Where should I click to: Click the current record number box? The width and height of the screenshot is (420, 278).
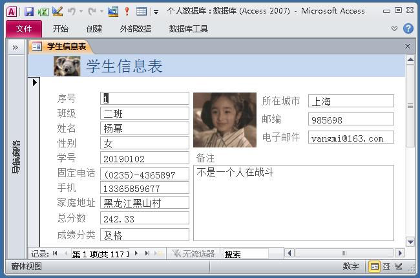[100, 253]
